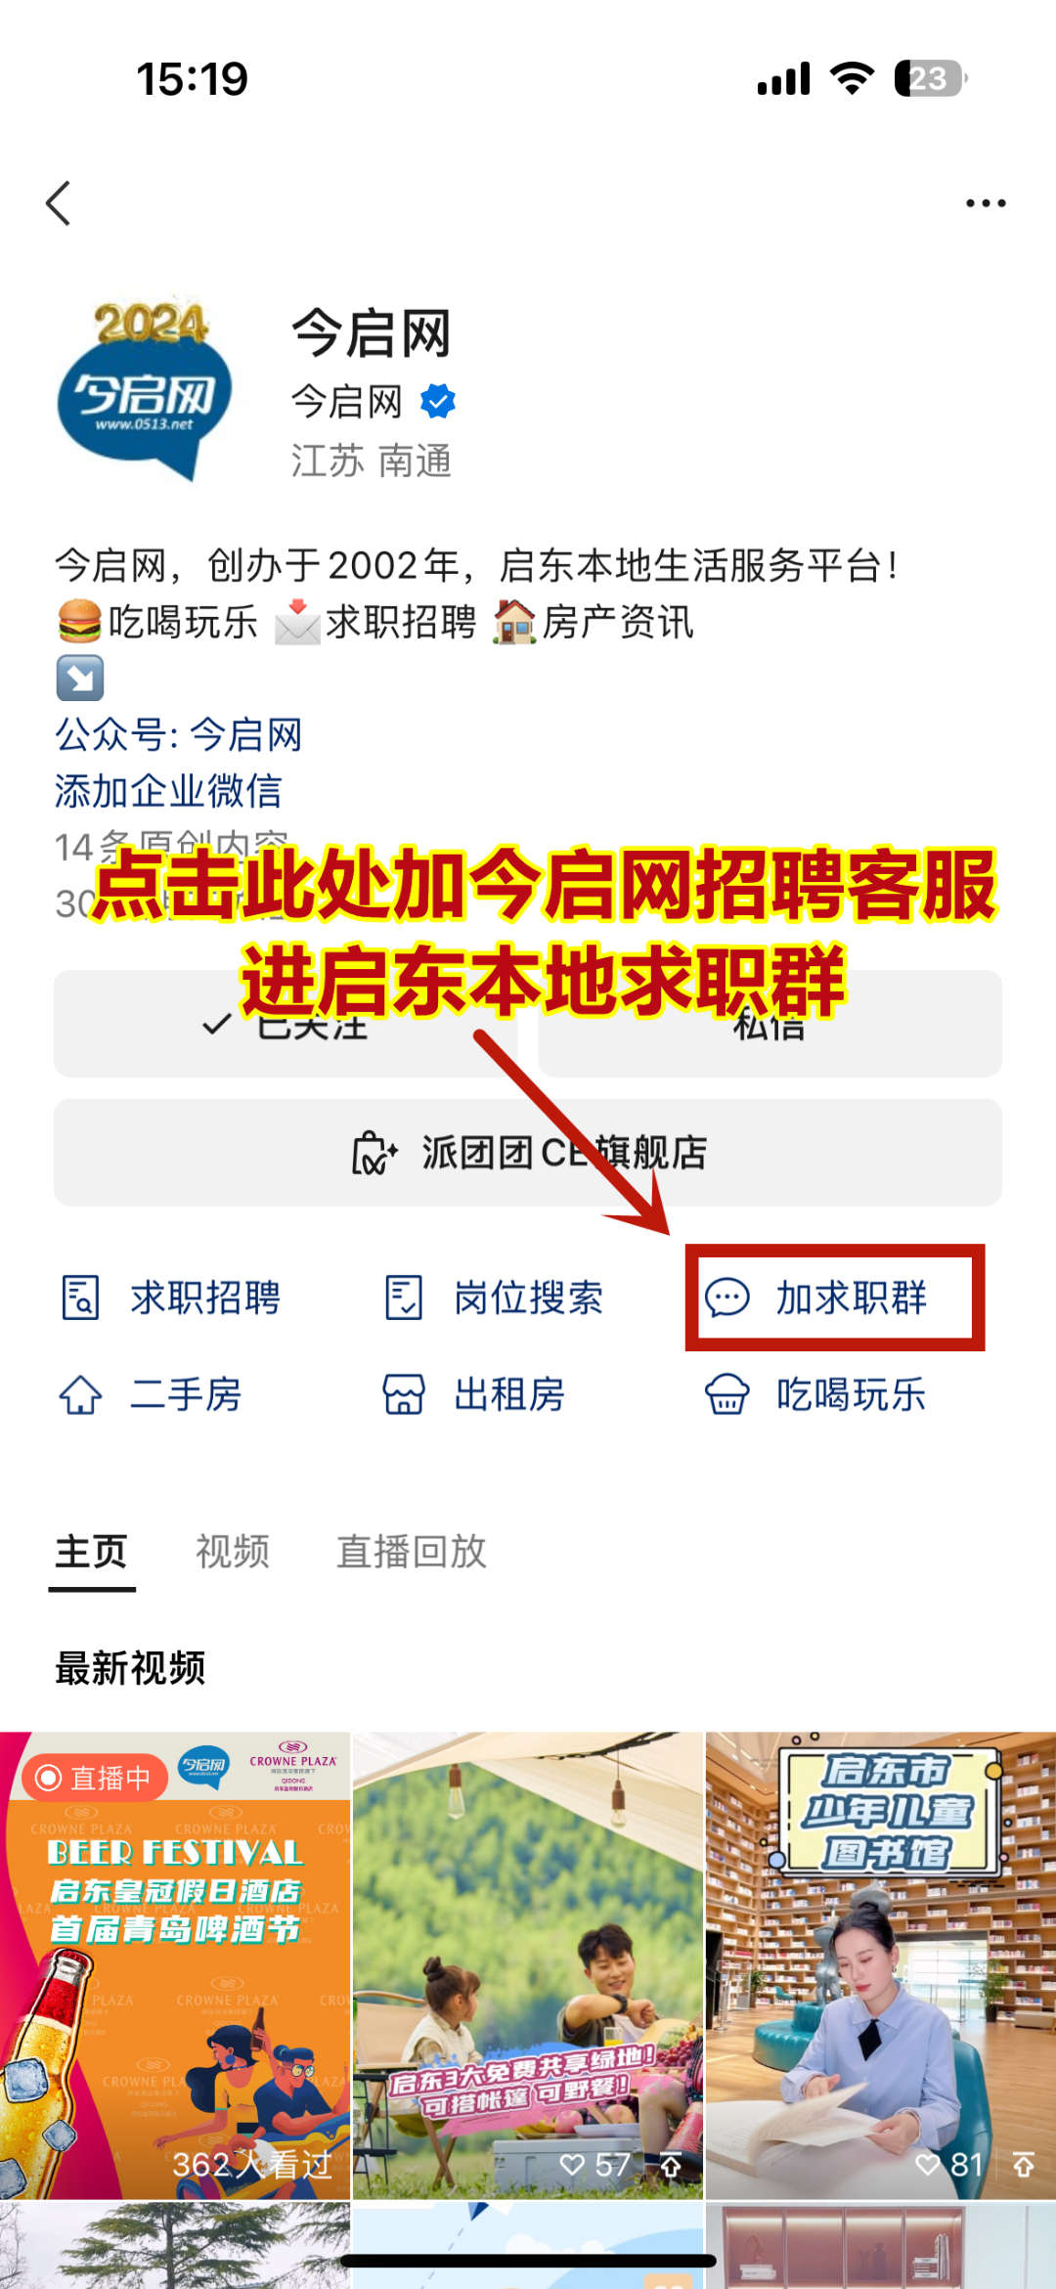Switch to the 视频 tab
The height and width of the screenshot is (2289, 1056).
coord(233,1552)
